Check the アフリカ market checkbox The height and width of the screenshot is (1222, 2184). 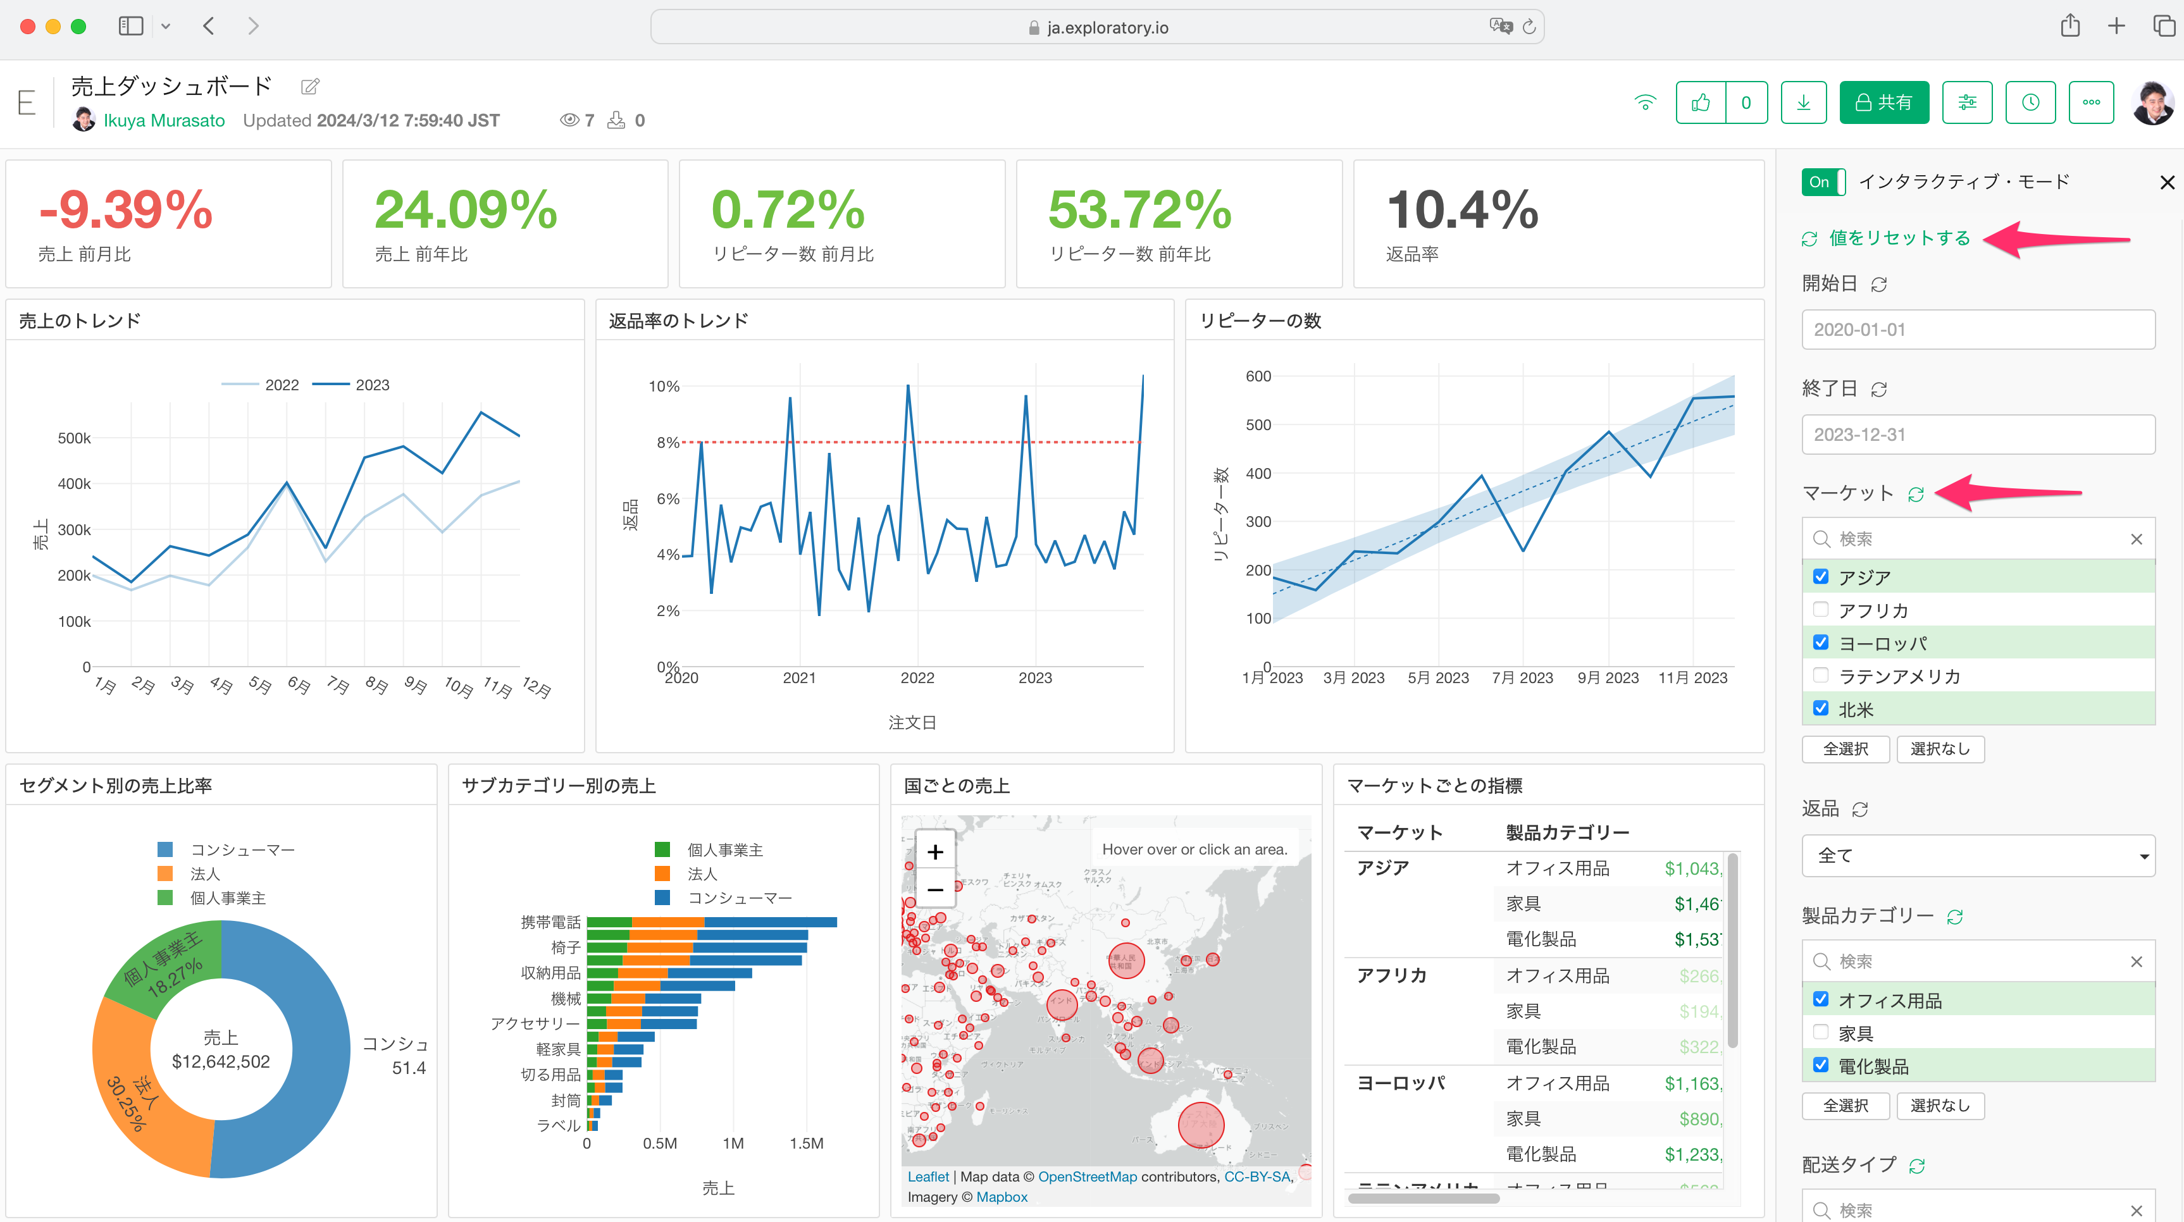1820,609
